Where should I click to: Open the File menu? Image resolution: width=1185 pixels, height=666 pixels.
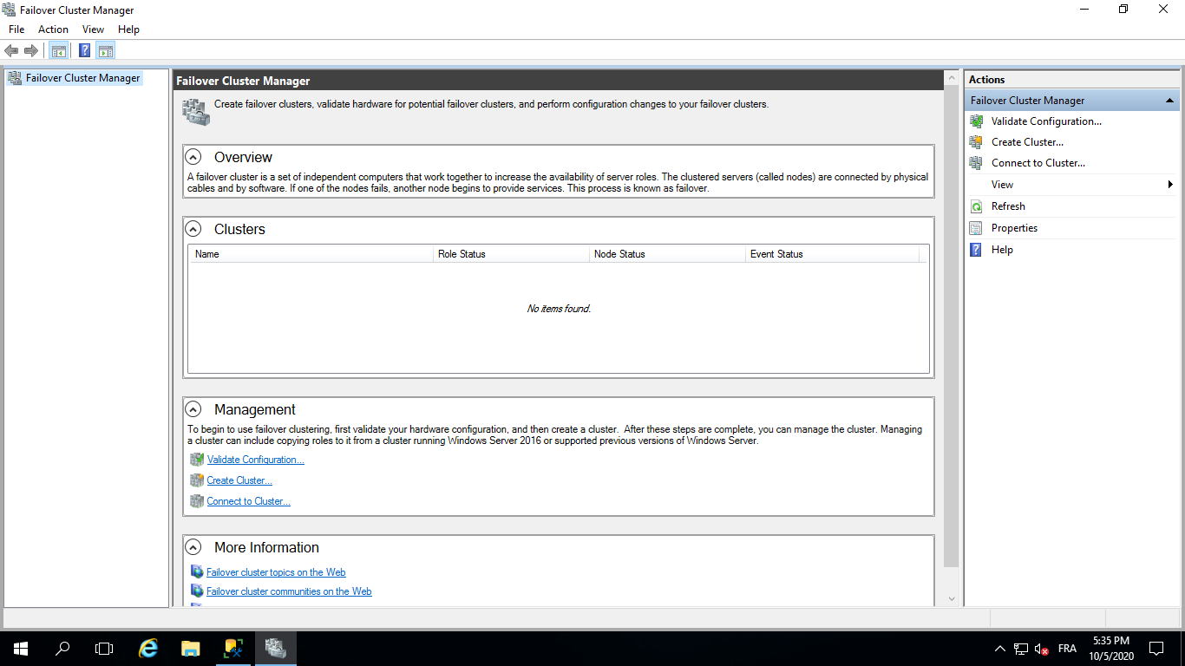coord(16,29)
